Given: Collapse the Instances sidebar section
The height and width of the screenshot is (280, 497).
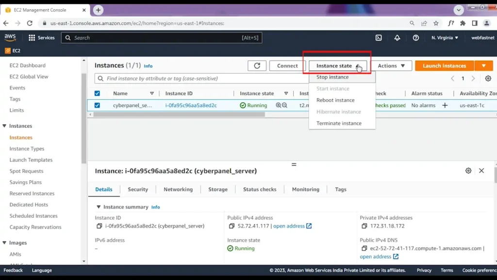Looking at the screenshot, I should click(4, 126).
